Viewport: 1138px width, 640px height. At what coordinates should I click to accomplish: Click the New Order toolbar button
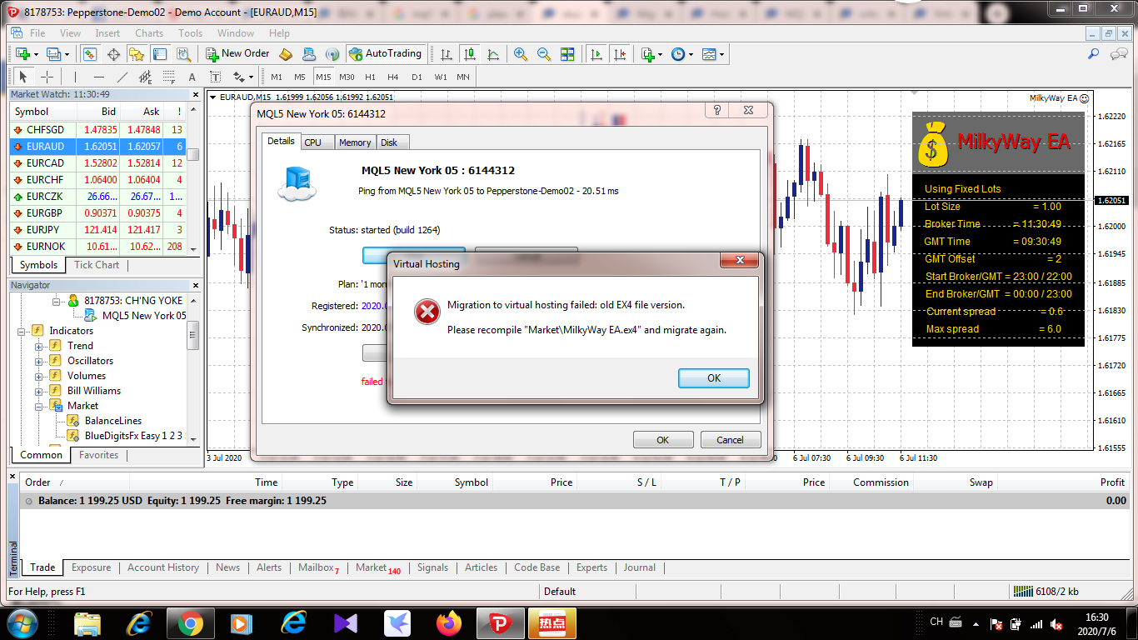click(x=237, y=53)
